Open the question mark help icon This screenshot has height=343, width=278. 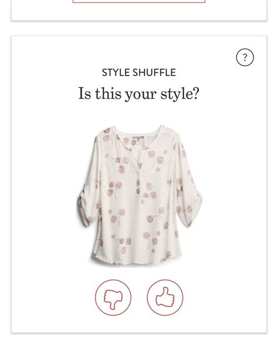(245, 57)
